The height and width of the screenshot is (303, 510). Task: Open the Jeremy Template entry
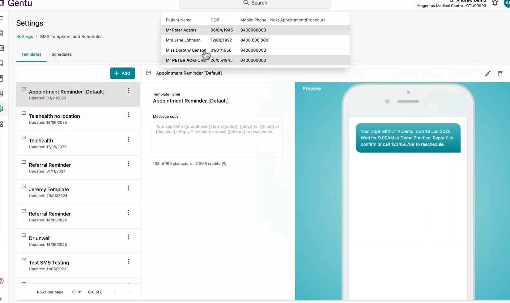pyautogui.click(x=78, y=192)
